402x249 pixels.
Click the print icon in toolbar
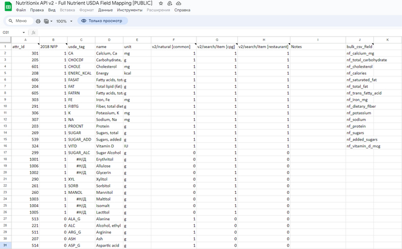[38, 21]
